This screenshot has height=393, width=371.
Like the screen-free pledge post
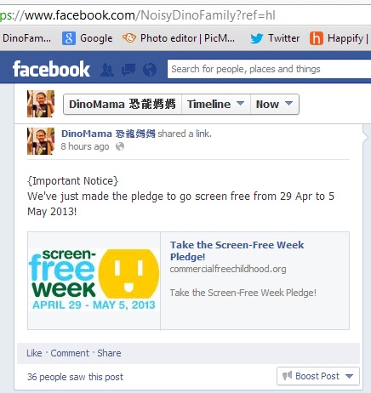[34, 353]
